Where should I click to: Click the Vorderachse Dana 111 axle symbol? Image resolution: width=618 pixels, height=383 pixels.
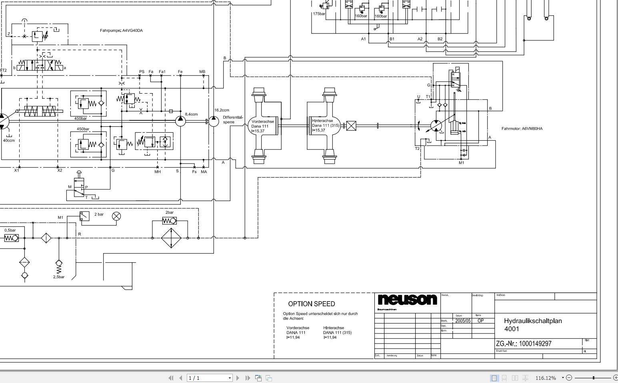(x=263, y=126)
